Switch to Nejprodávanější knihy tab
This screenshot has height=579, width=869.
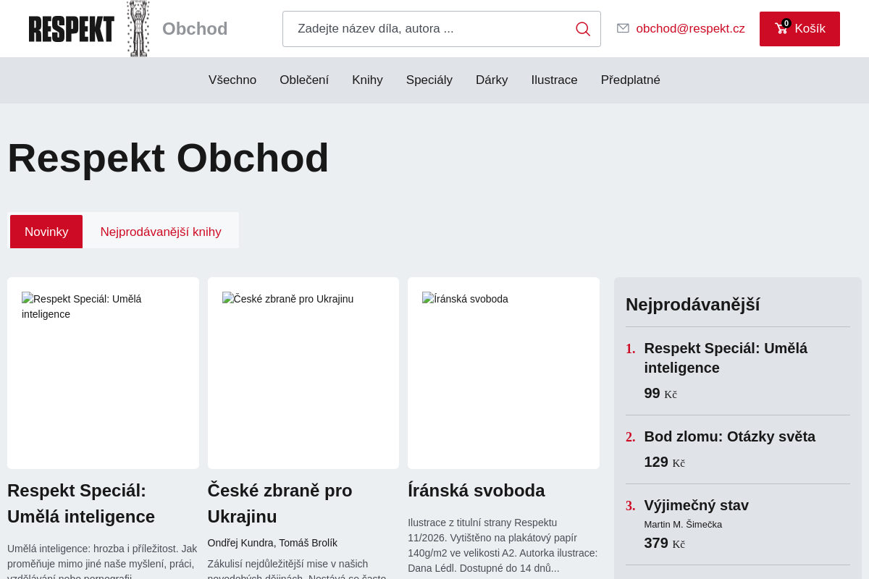tap(161, 232)
